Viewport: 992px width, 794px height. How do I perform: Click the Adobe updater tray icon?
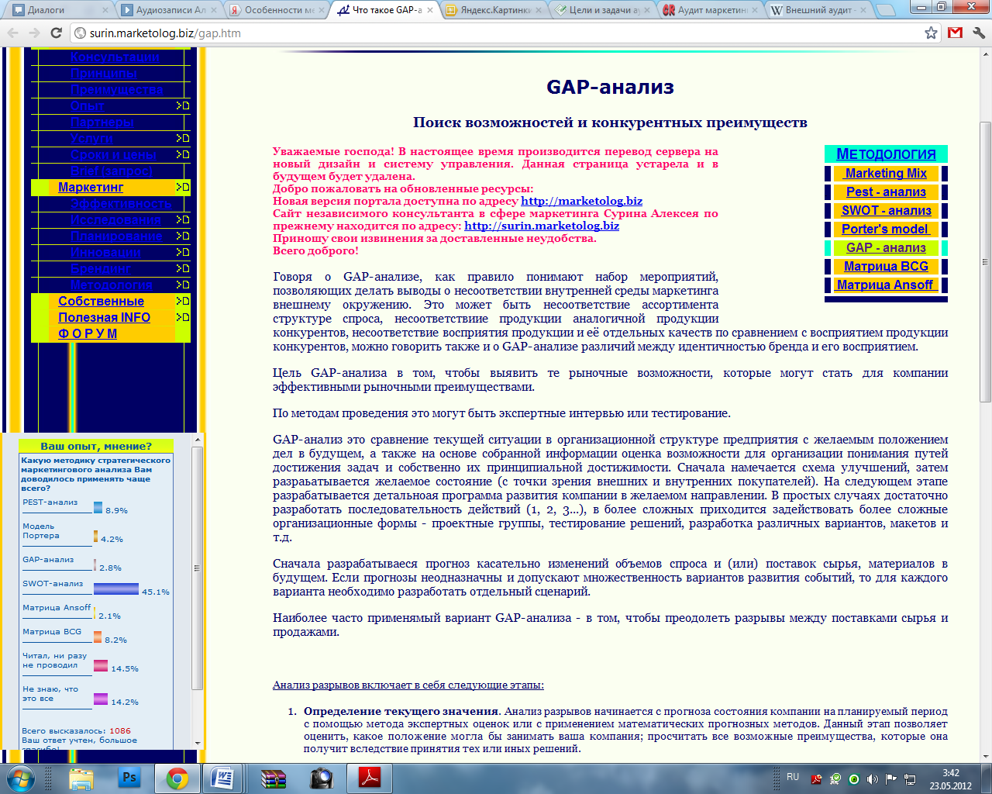click(x=816, y=778)
